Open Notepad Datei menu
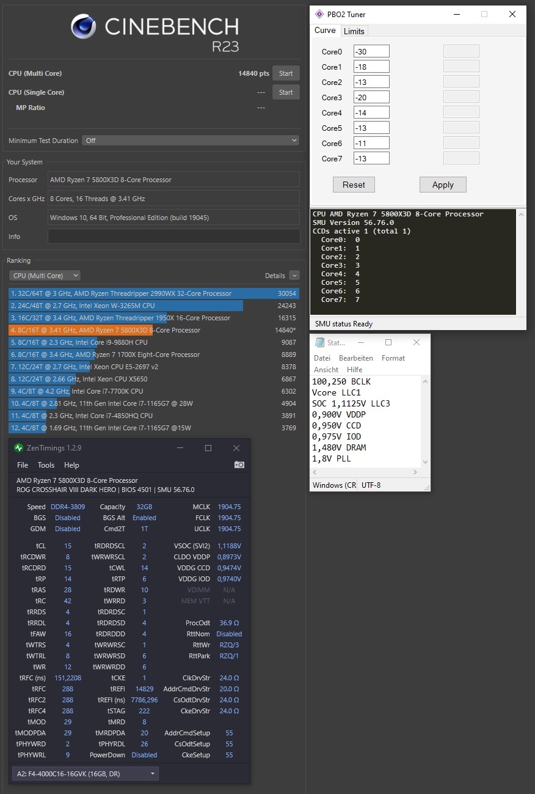535x794 pixels. point(322,358)
